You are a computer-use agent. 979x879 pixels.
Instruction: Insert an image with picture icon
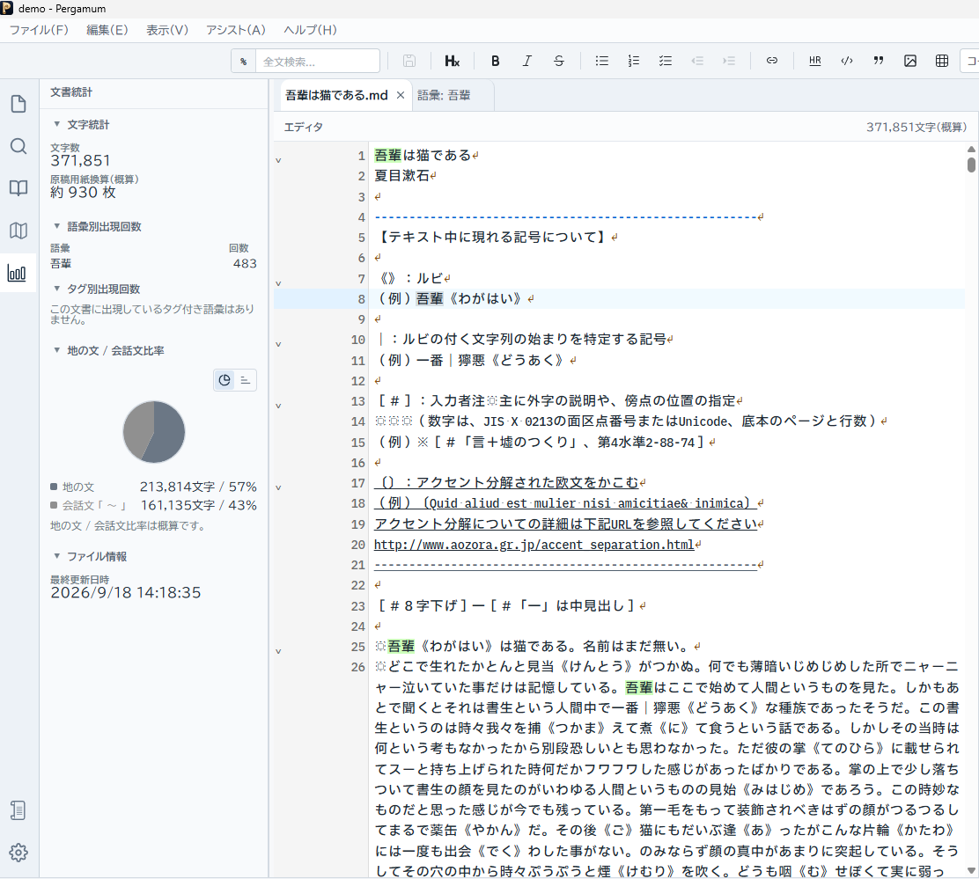point(910,61)
